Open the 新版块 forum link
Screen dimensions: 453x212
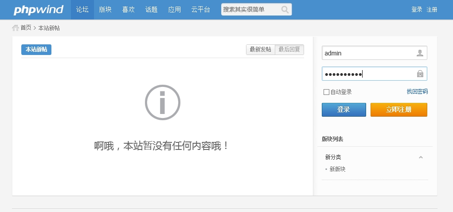(337, 169)
